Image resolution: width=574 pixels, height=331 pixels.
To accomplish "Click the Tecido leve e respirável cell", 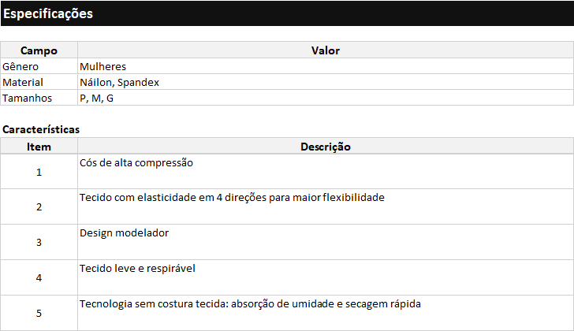I will (x=326, y=277).
